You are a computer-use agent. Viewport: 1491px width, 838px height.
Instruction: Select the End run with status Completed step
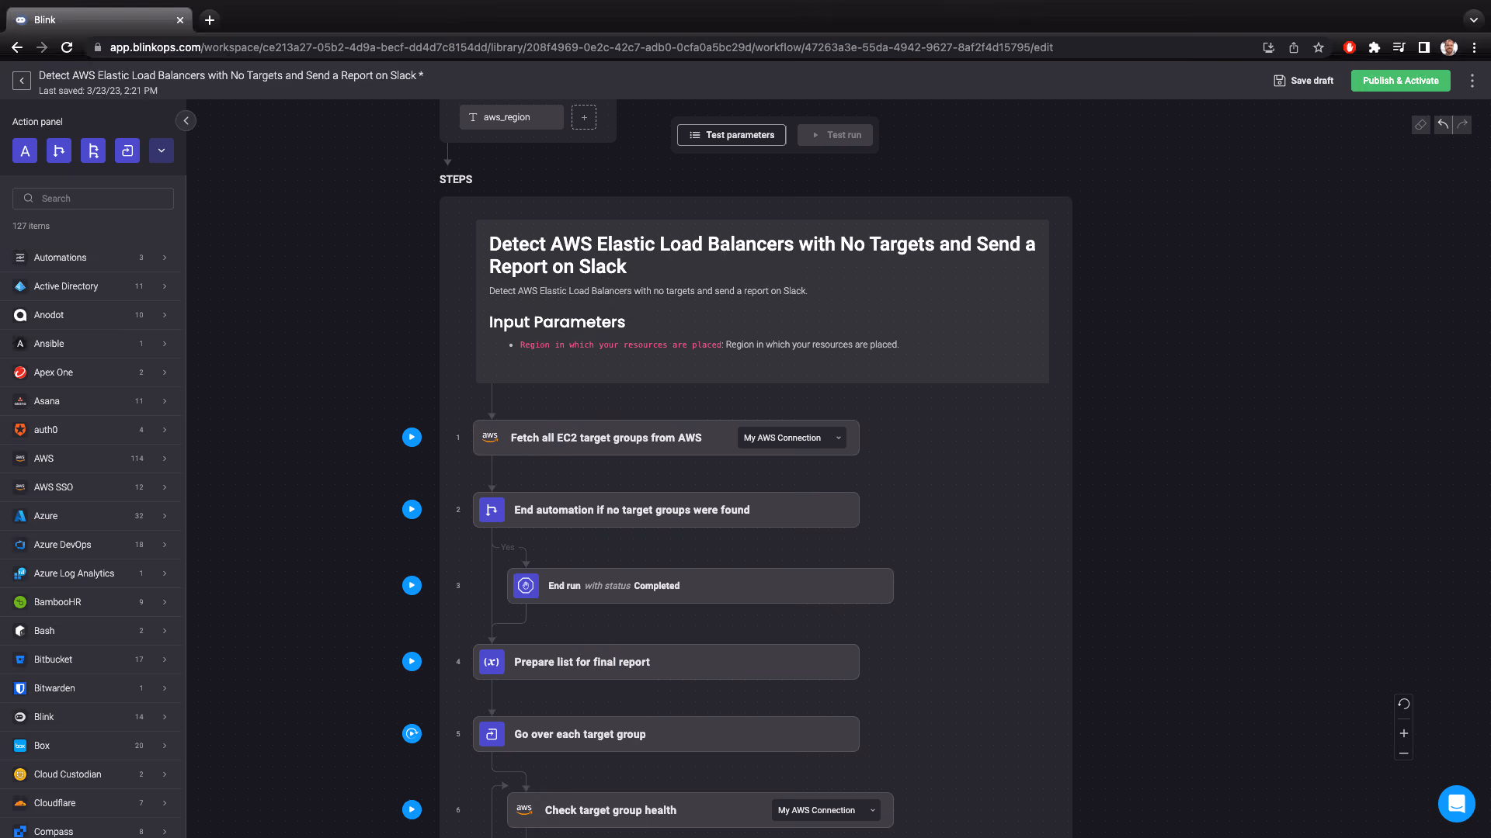point(700,586)
